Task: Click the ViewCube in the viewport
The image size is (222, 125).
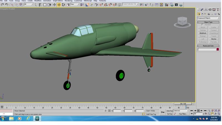Action: 182,22
